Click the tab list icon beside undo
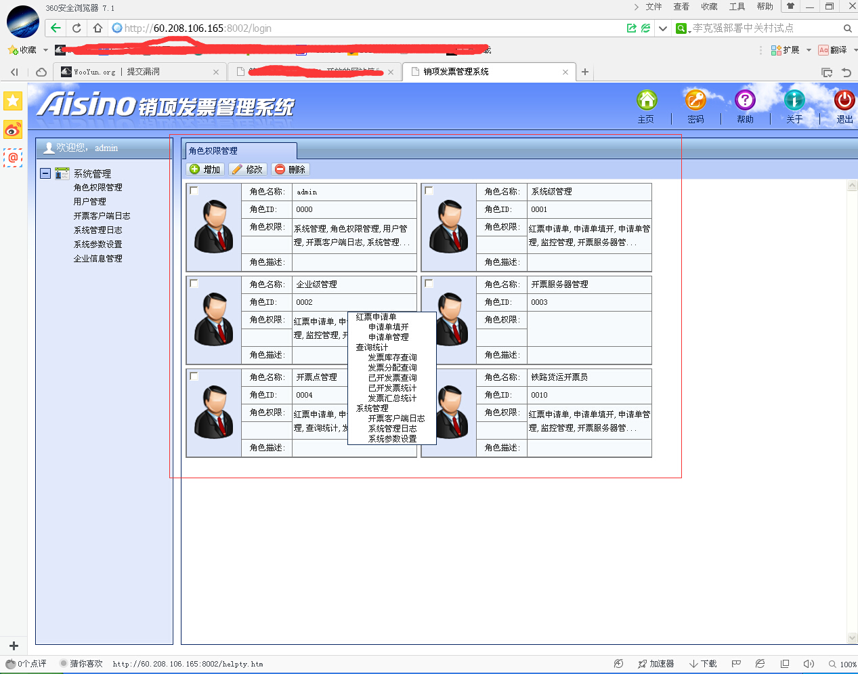The width and height of the screenshot is (858, 674). [827, 72]
